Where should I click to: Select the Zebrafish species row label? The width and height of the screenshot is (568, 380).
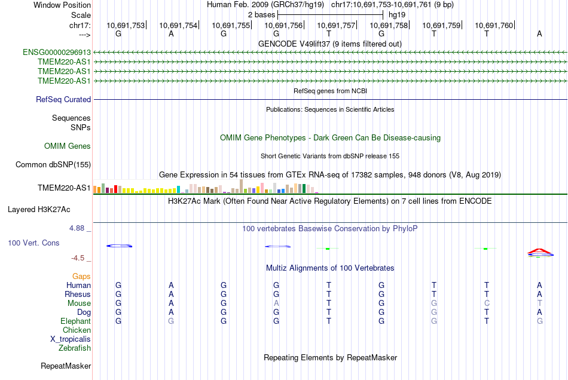[x=74, y=348]
